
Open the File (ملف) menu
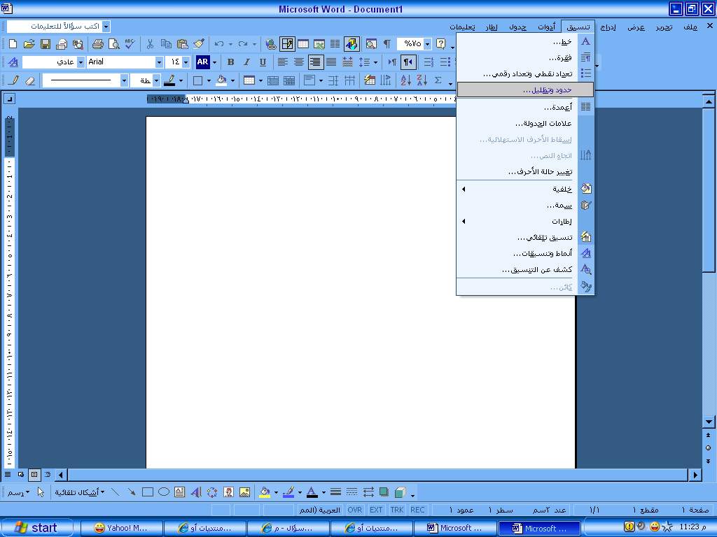pyautogui.click(x=690, y=27)
